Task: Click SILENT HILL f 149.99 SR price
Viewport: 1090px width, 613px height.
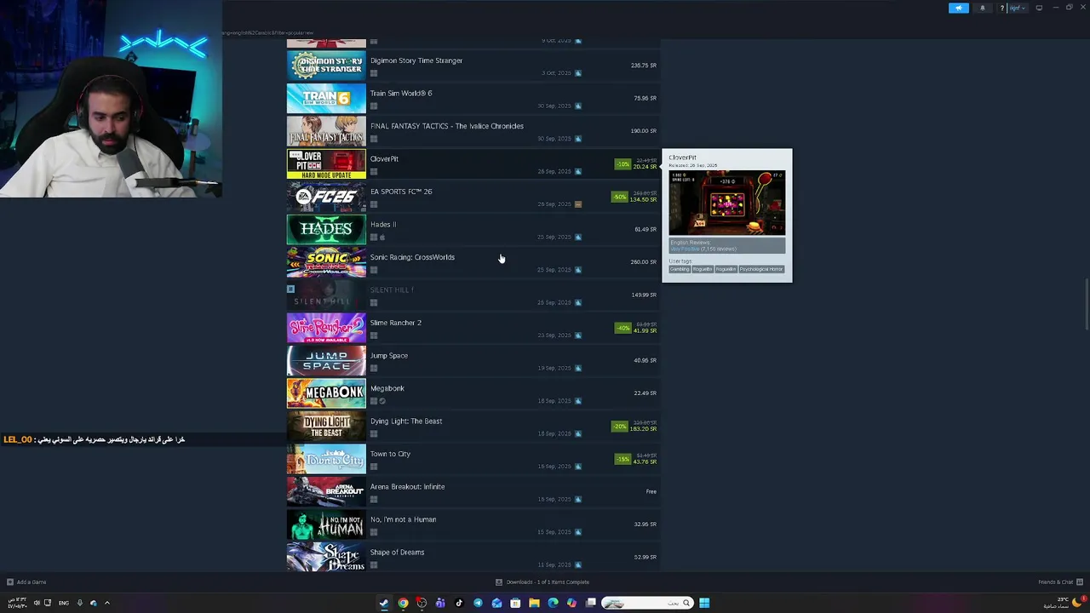Action: pyautogui.click(x=644, y=295)
